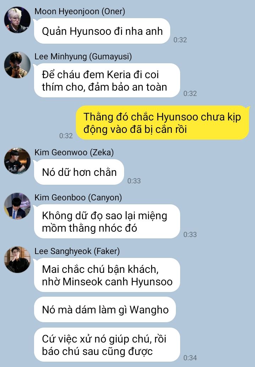Image resolution: width=255 pixels, height=367 pixels.
Task: Click sender name Lee Sanghyeok (Faker)
Action: pos(77,251)
